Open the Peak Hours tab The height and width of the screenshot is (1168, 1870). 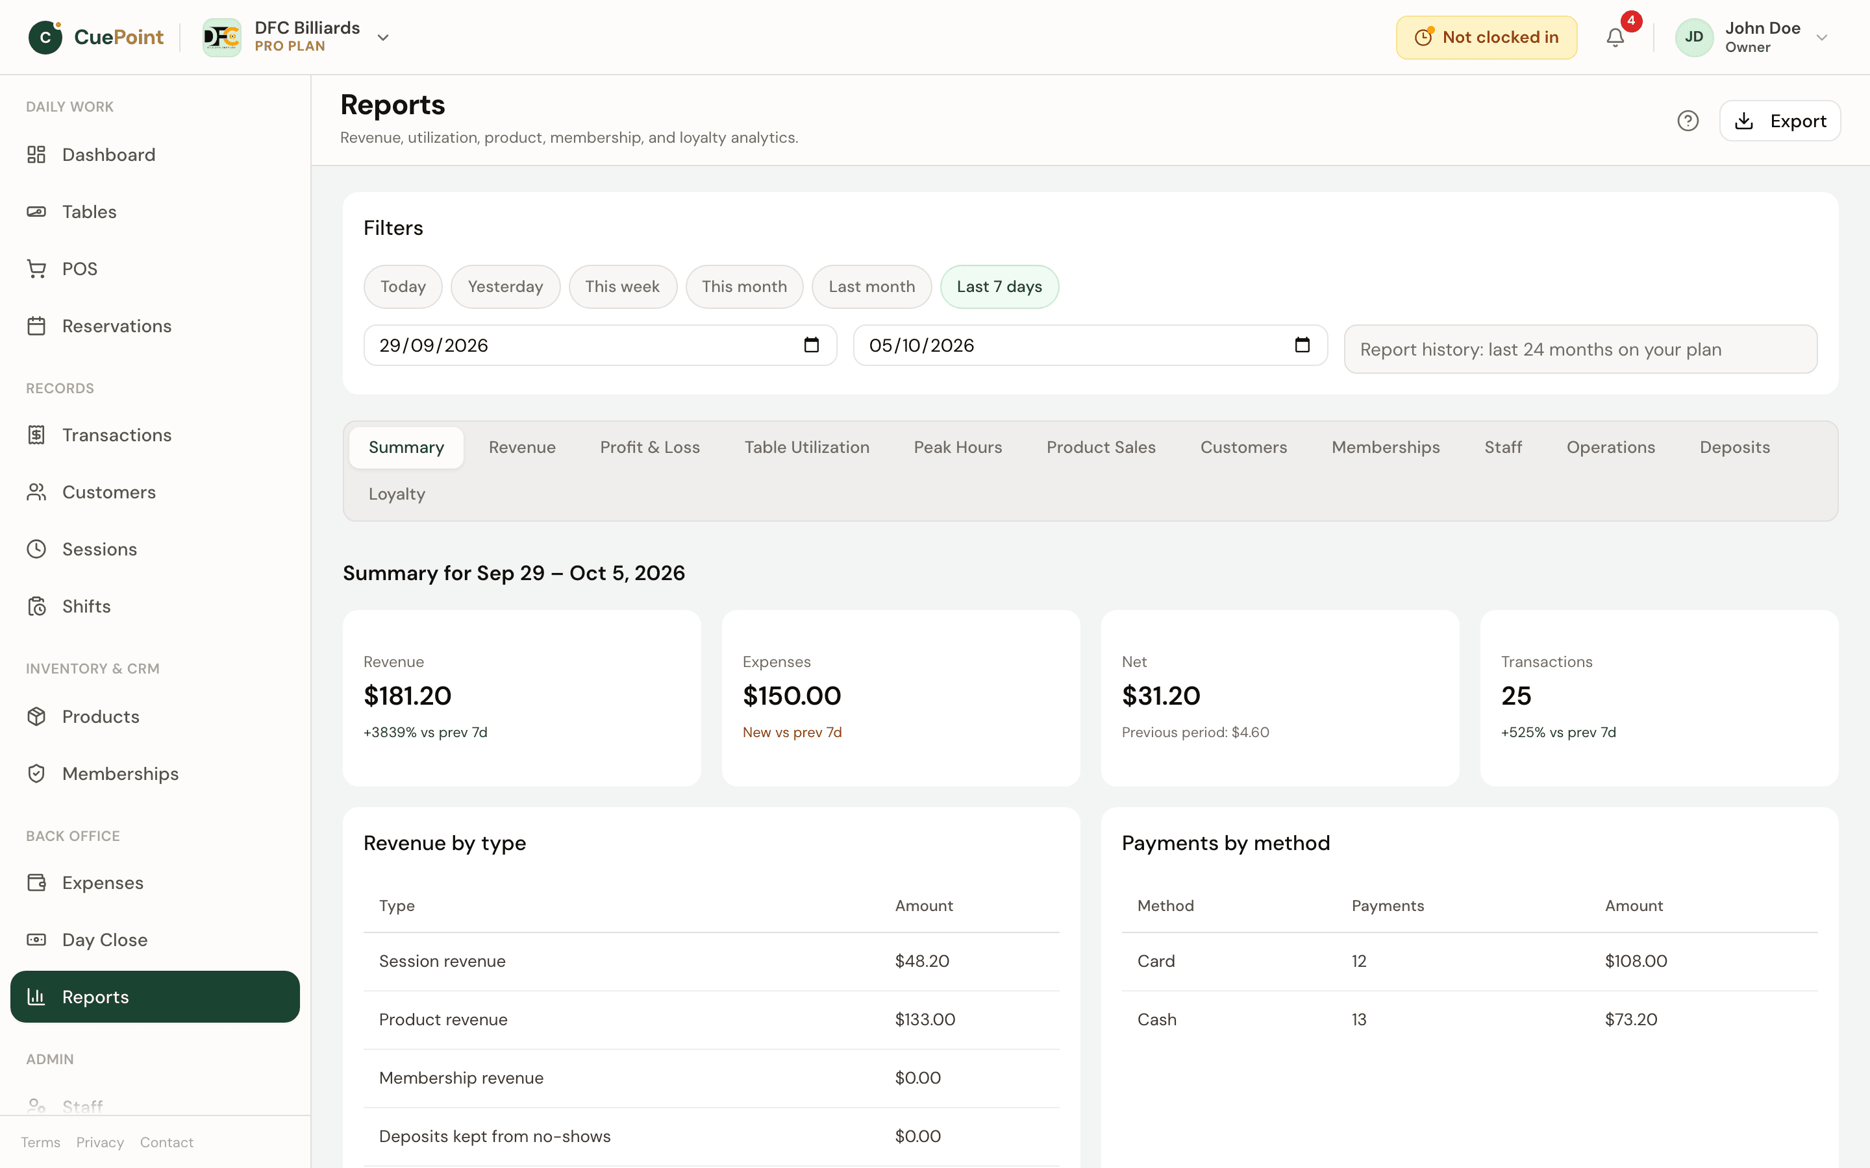point(958,447)
